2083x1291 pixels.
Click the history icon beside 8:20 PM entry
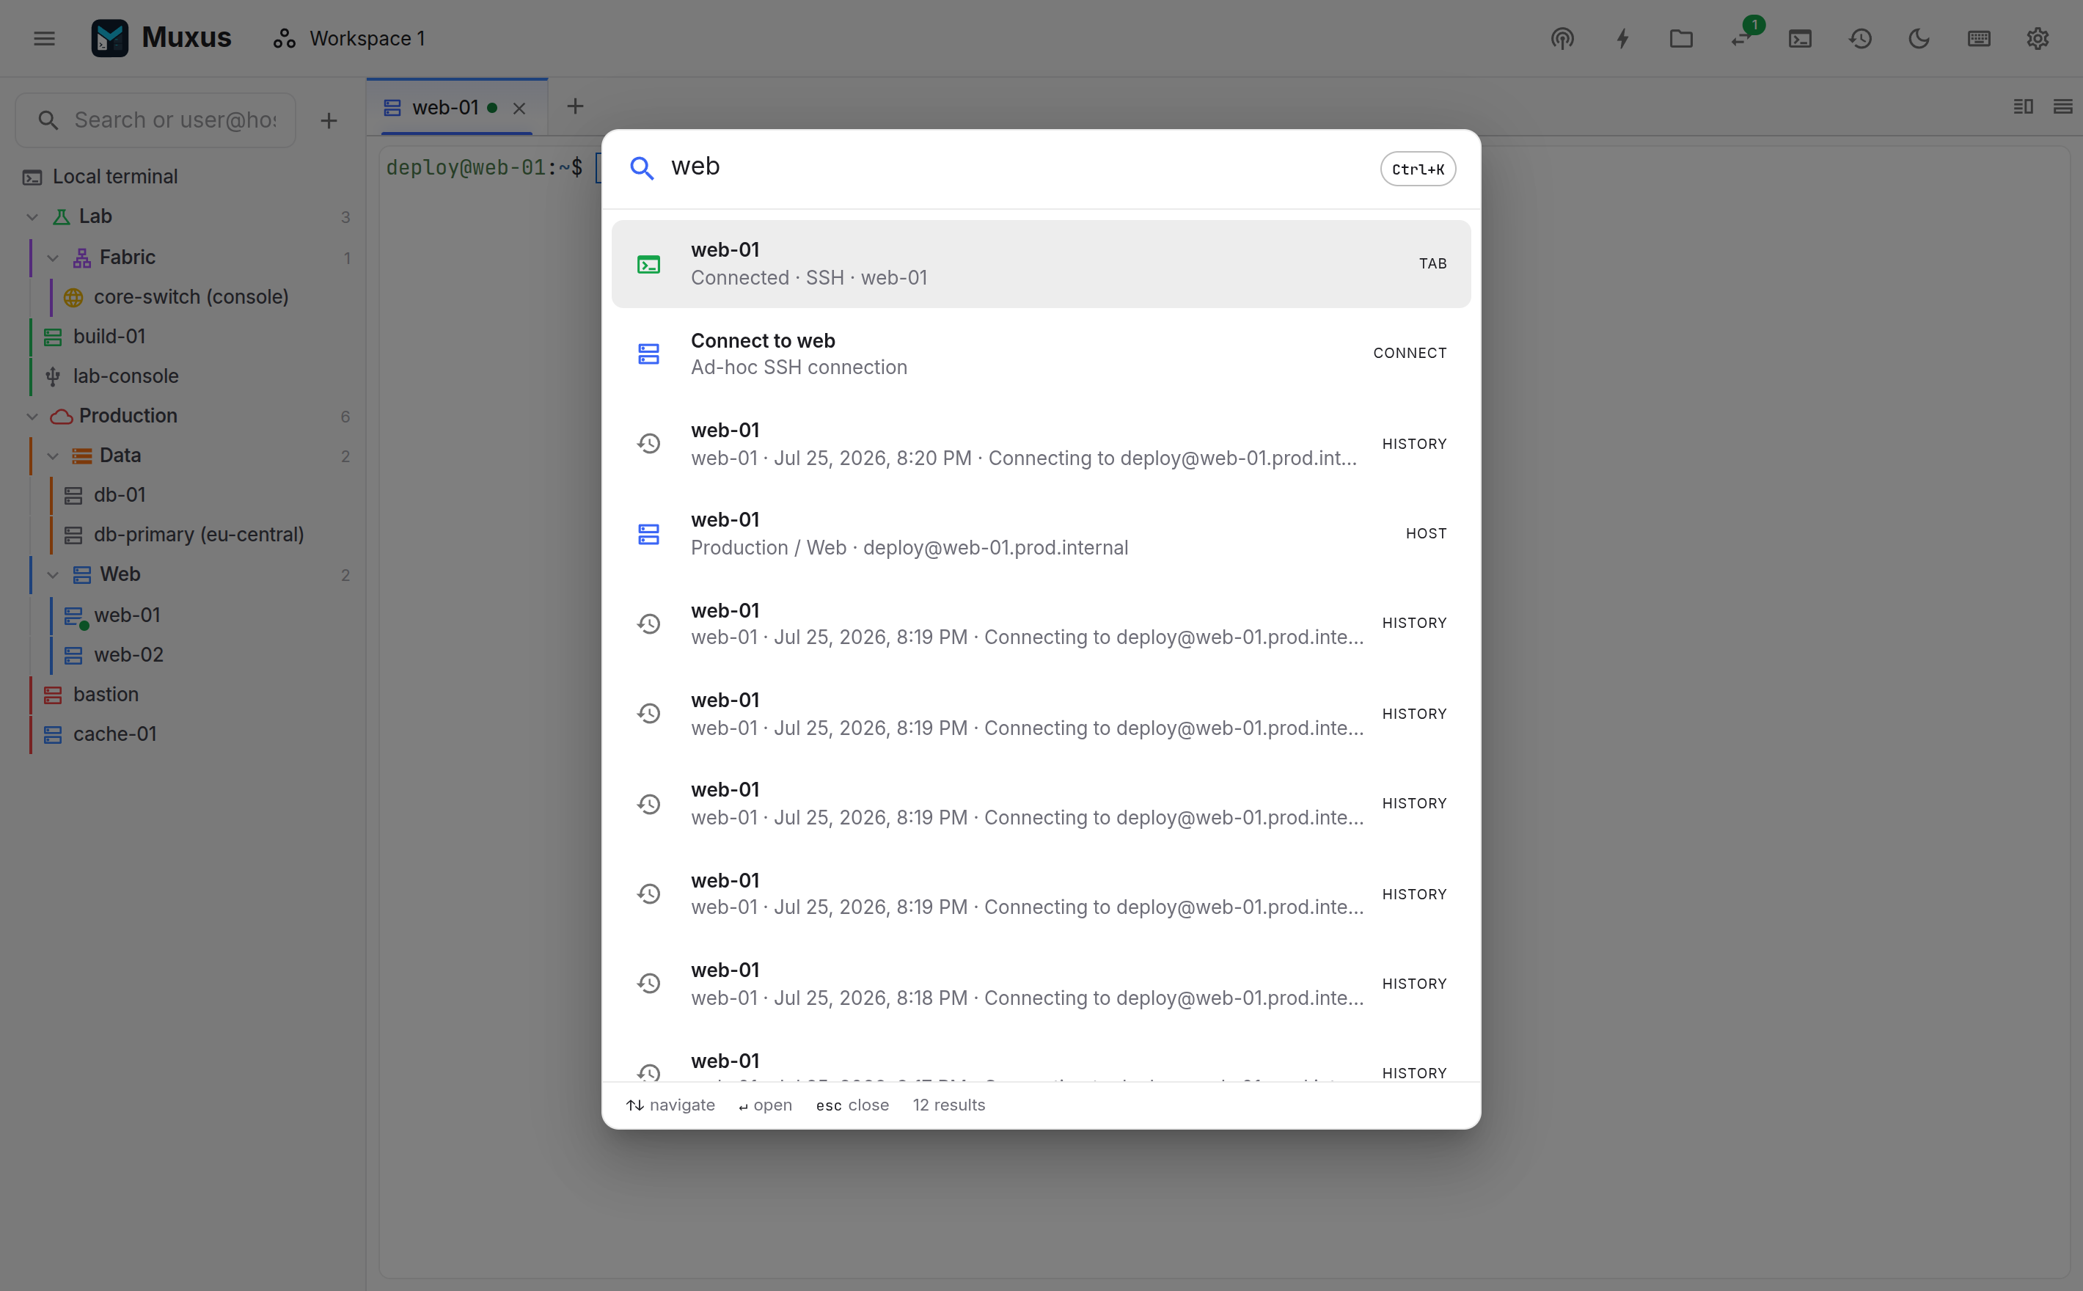[649, 444]
